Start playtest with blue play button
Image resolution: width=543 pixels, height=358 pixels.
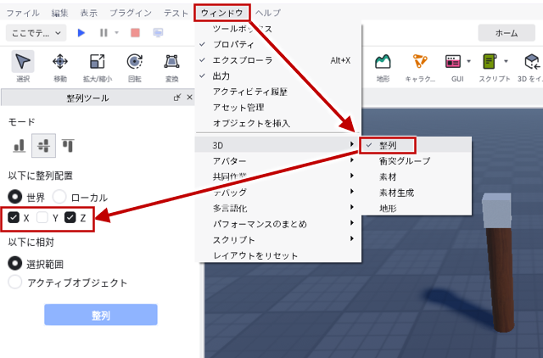point(81,33)
